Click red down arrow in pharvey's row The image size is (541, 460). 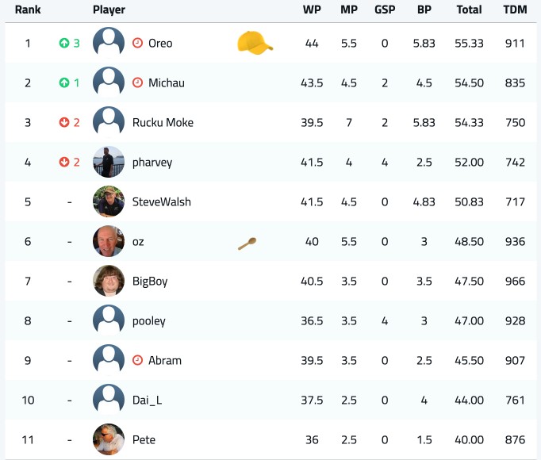coord(63,162)
